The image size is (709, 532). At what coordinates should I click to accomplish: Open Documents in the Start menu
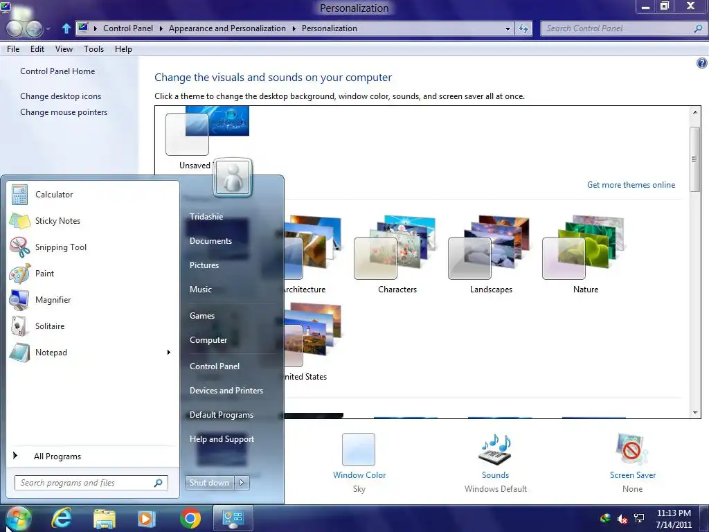[210, 241]
